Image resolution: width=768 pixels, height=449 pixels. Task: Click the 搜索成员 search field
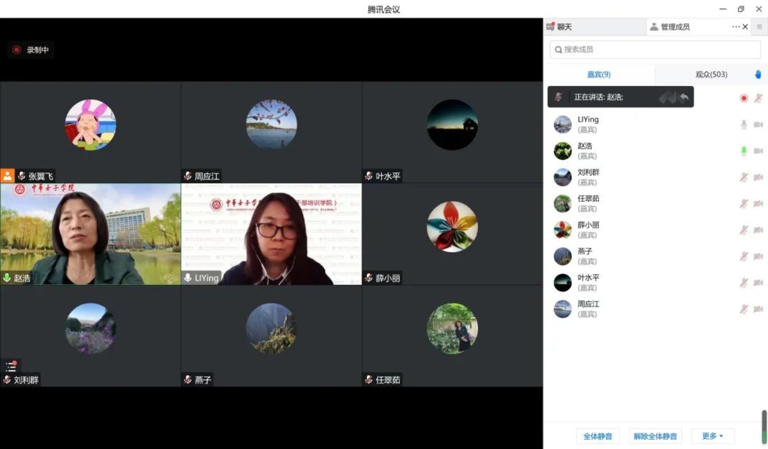click(655, 50)
